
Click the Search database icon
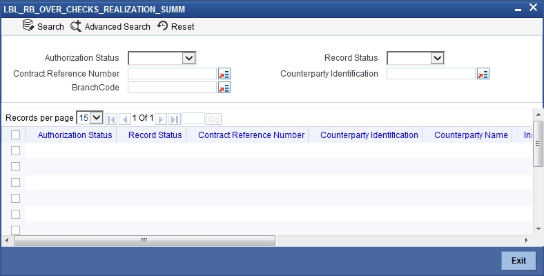coord(28,26)
